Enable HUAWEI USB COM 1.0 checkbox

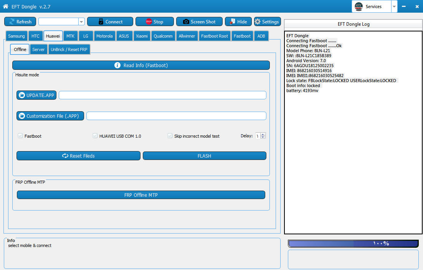(95, 136)
